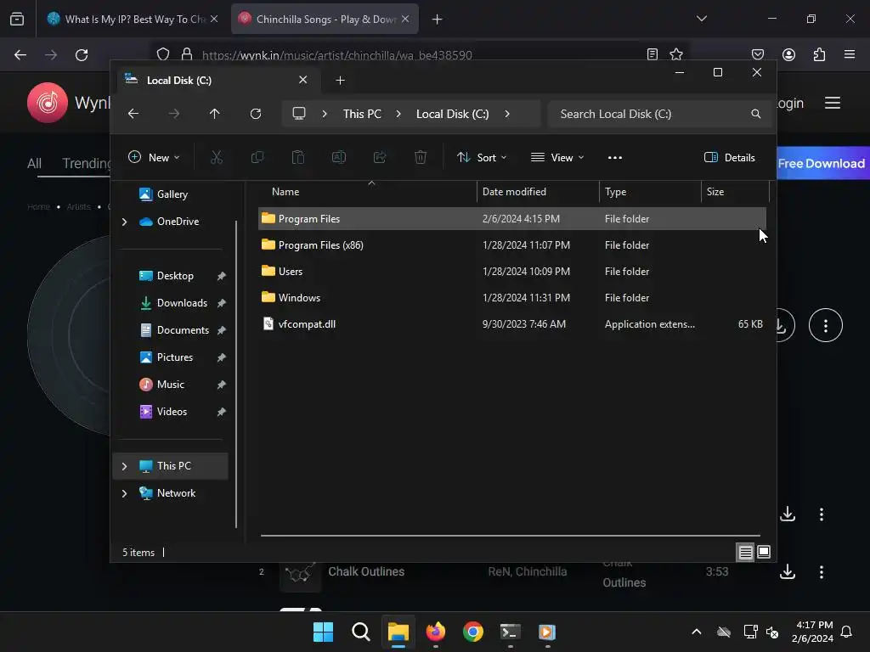Screen dimensions: 870x652
Task: Click This PC in the address breadcrumb
Action: [x=362, y=114]
